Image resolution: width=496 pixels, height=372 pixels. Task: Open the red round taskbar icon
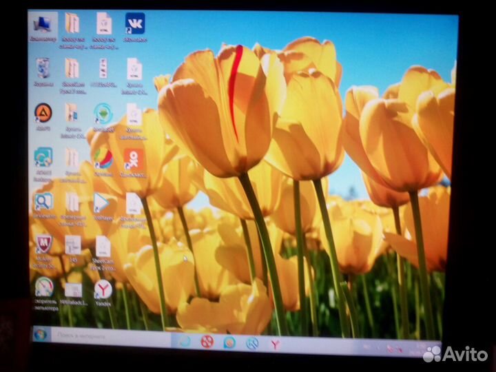pos(207,342)
